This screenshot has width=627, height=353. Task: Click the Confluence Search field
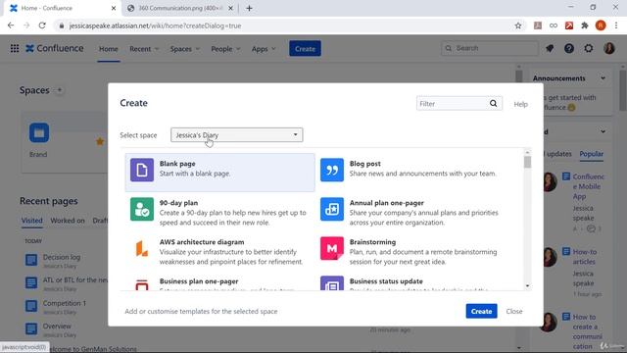tap(490, 48)
